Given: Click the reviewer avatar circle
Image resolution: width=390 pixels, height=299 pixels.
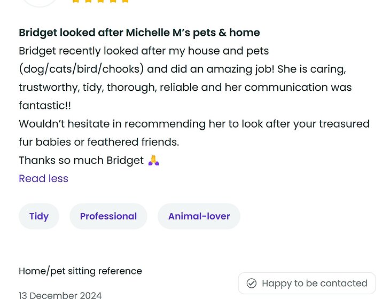Looking at the screenshot, I should click(x=40, y=2).
